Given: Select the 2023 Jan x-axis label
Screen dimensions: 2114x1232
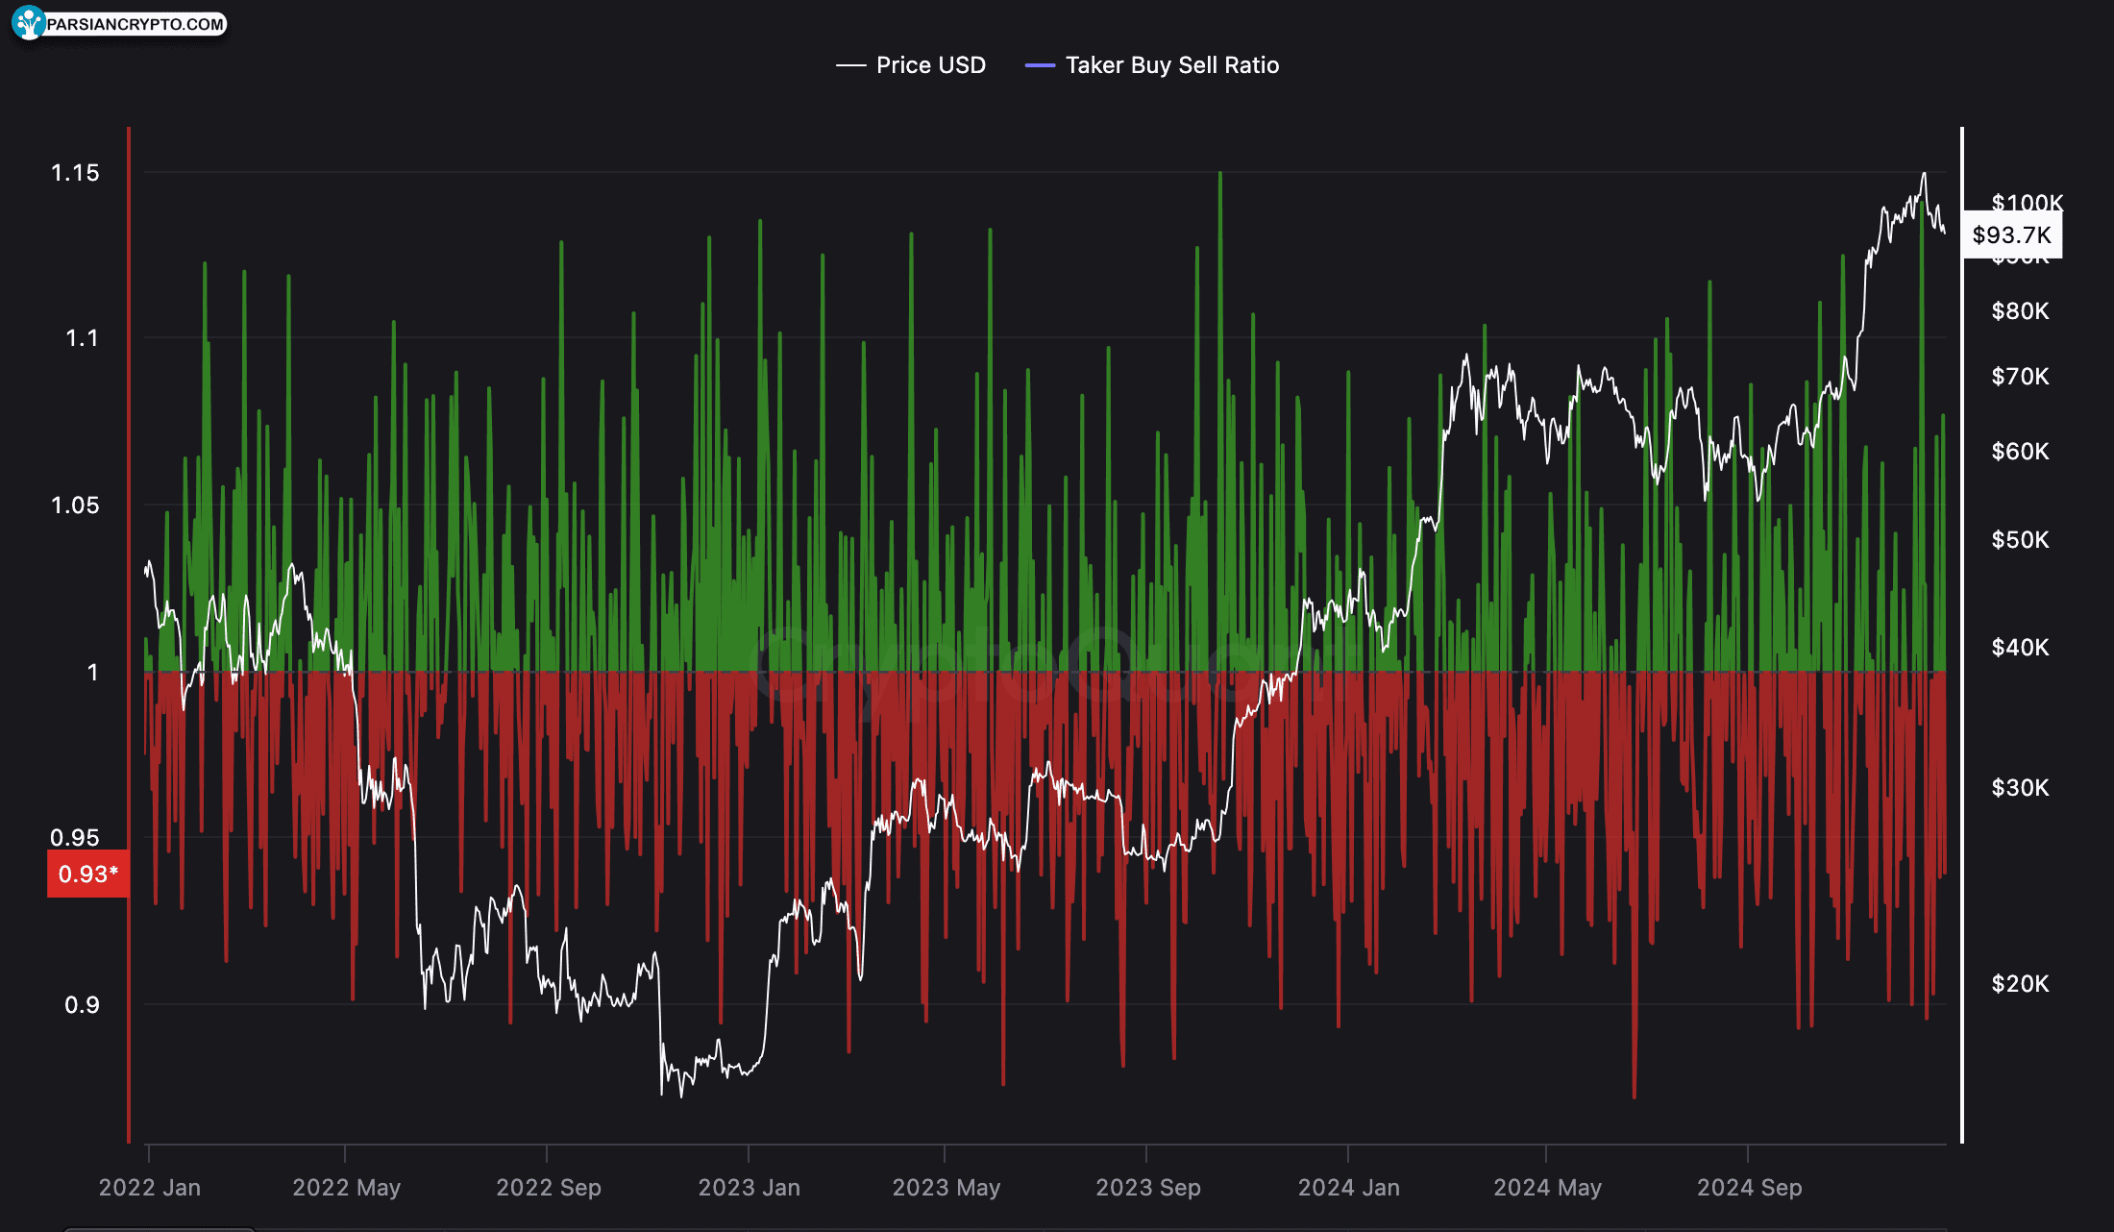Looking at the screenshot, I should click(x=750, y=1188).
